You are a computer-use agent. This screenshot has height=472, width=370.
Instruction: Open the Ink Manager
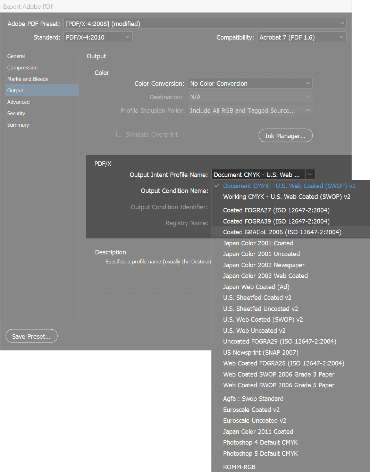(x=285, y=135)
